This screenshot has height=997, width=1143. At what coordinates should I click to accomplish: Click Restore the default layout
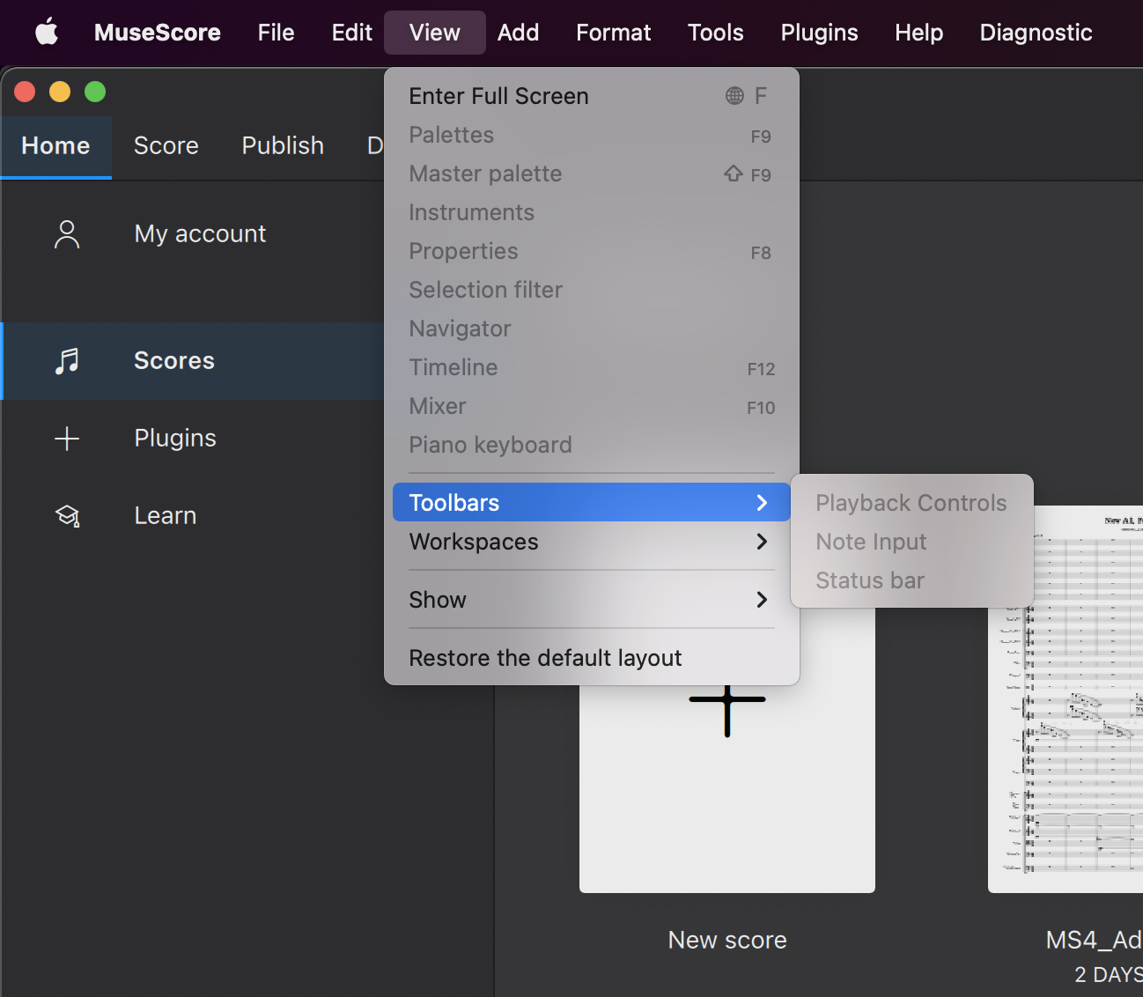click(545, 657)
